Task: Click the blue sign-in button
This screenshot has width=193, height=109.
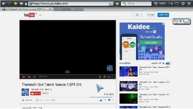Action: point(163,15)
